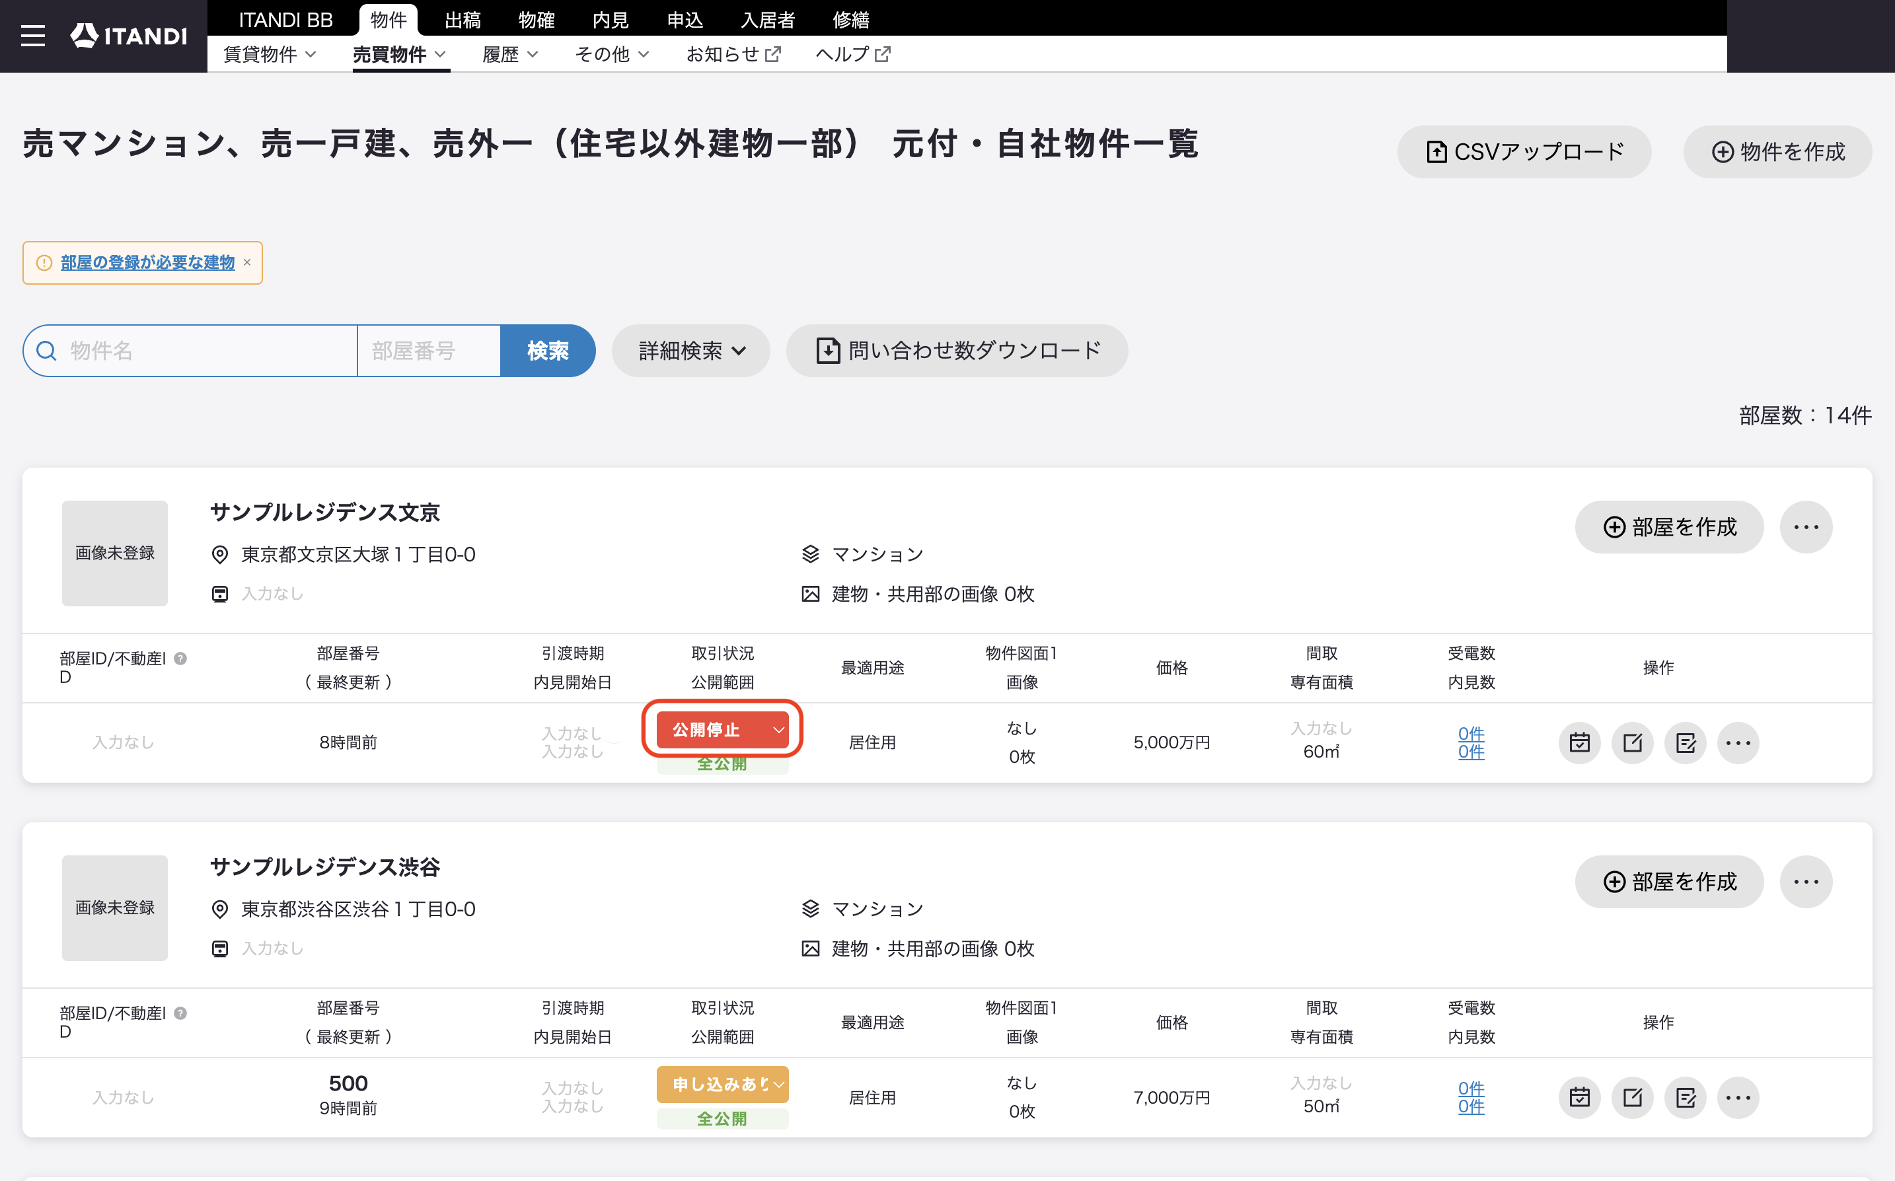Click the 検索 button
Screen dimensions: 1895x1181
[548, 351]
